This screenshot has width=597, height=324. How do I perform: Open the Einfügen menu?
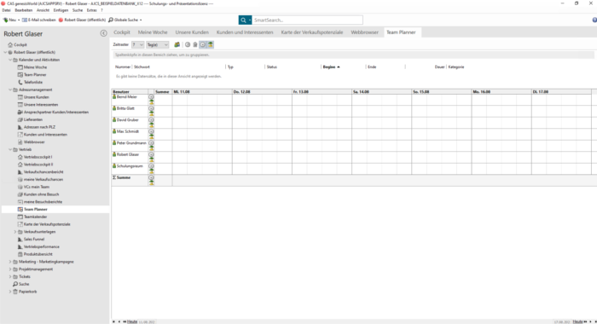61,10
